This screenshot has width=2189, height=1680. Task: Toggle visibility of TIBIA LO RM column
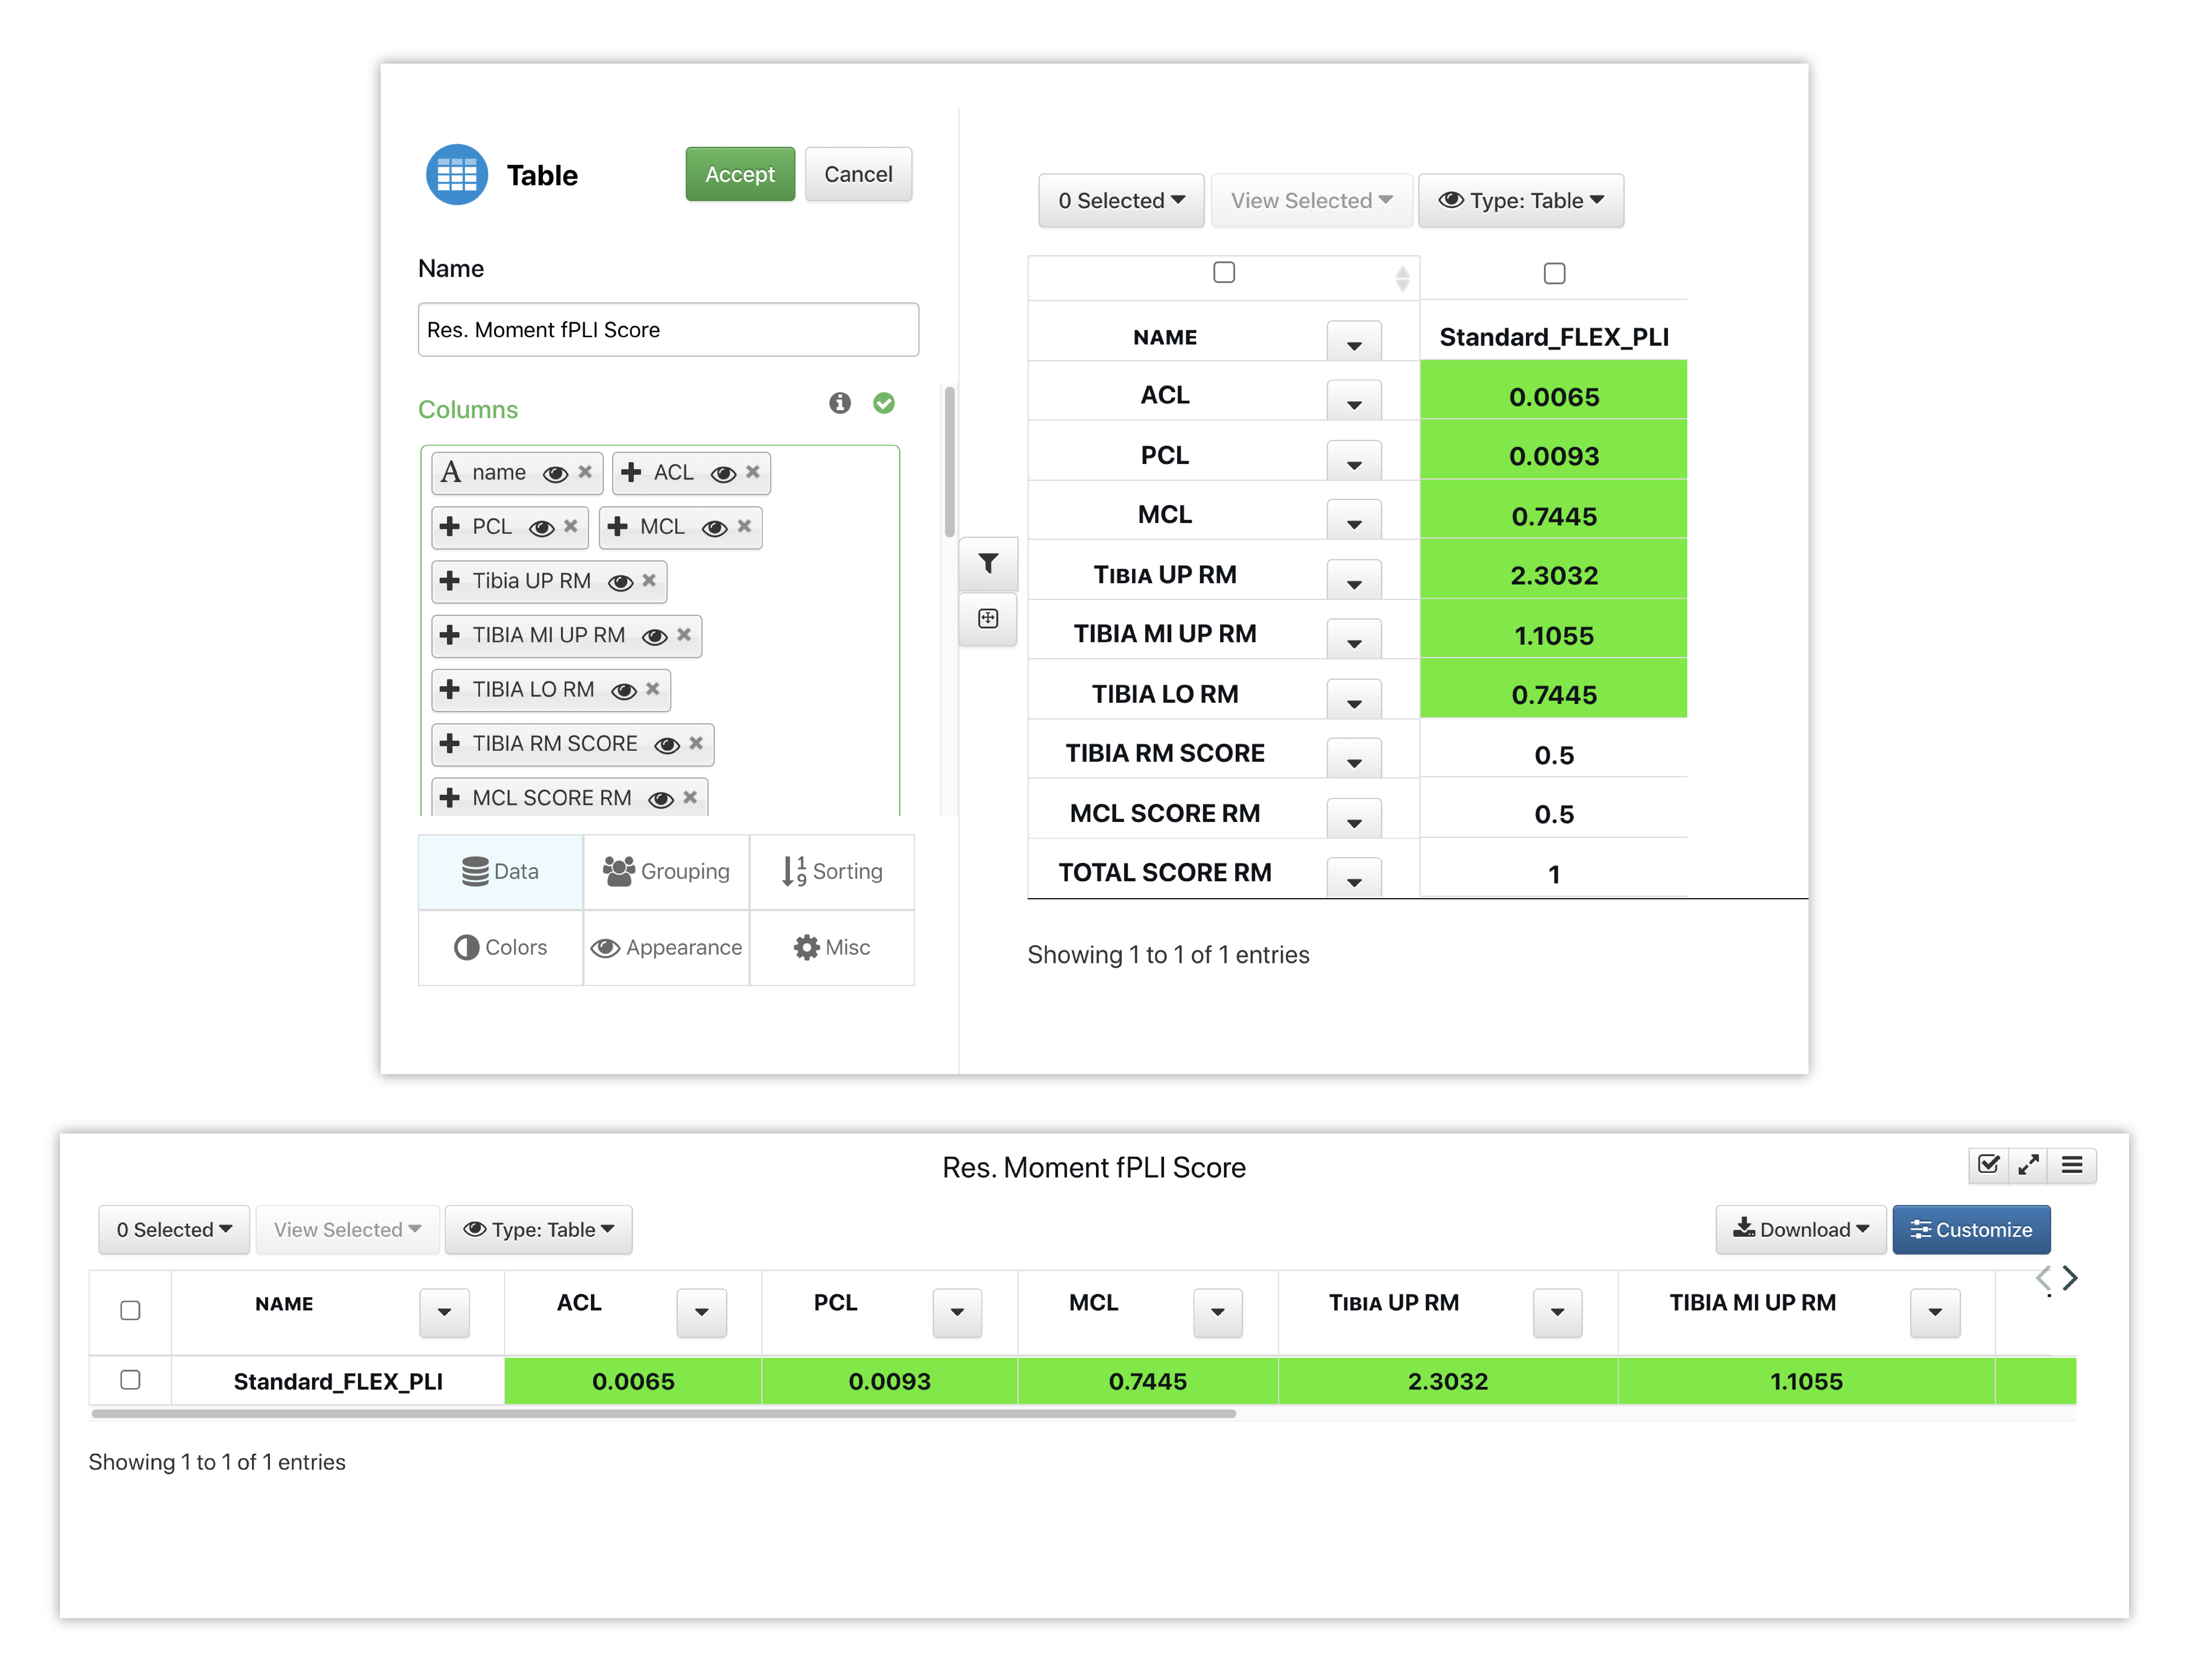point(624,691)
